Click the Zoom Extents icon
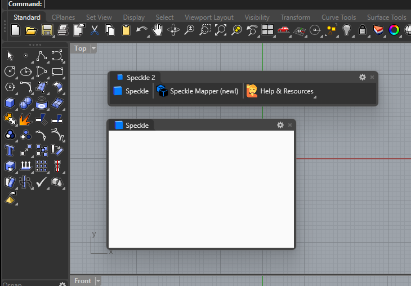 click(221, 30)
